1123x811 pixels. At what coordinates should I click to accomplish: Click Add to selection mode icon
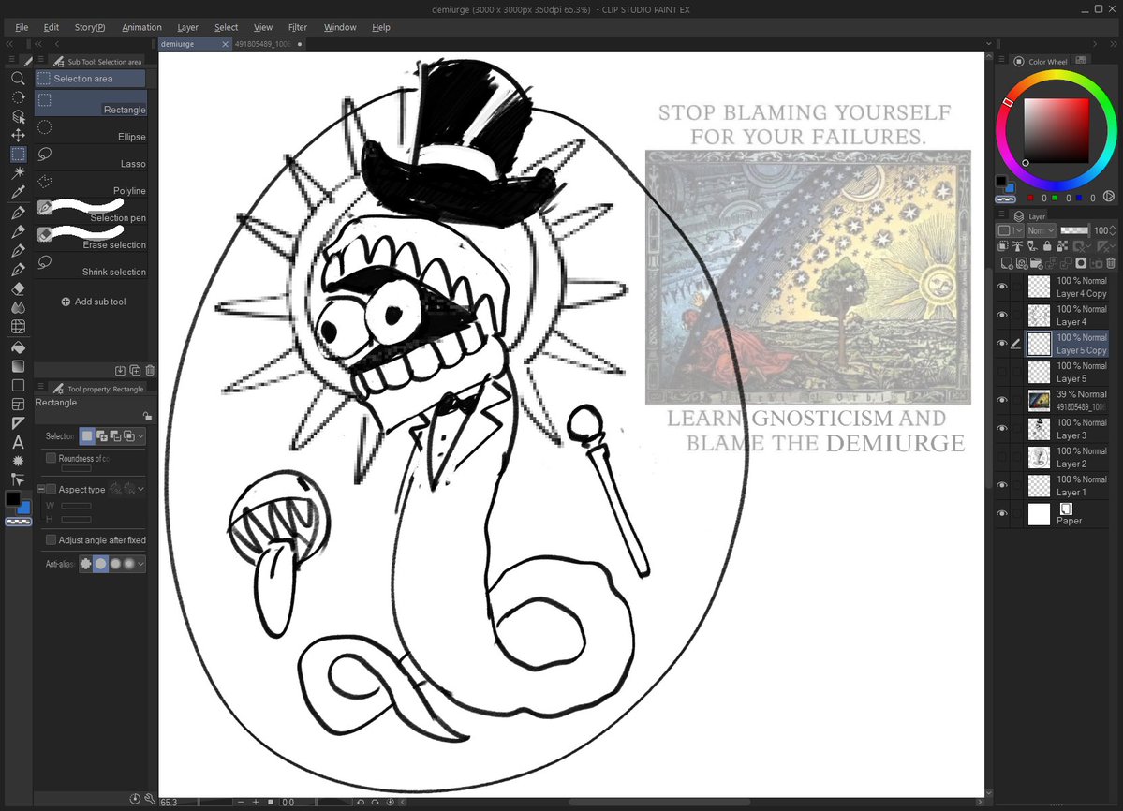[102, 435]
